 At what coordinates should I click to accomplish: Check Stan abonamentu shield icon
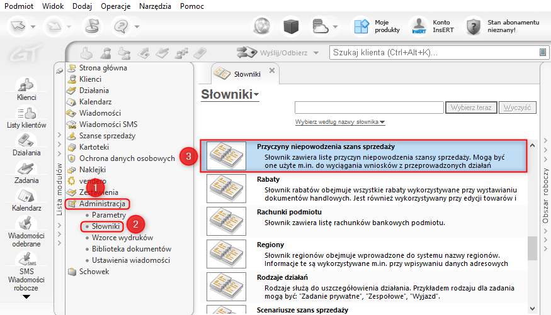[x=474, y=26]
